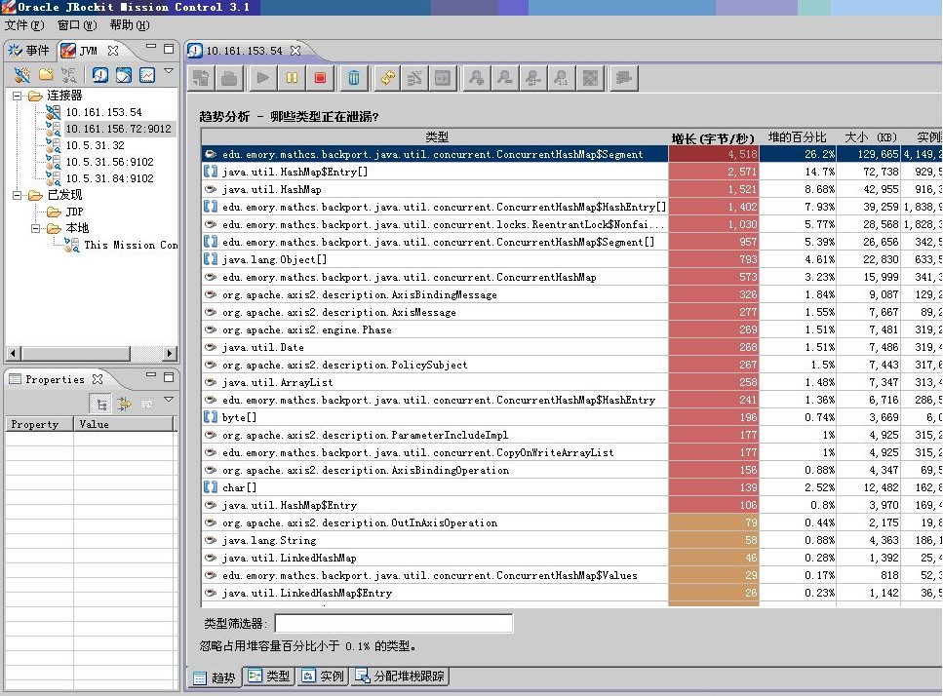
Task: Switch to the 事件 tab
Action: coord(29,51)
